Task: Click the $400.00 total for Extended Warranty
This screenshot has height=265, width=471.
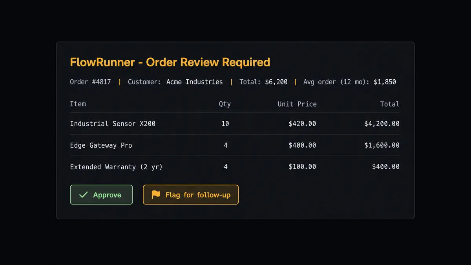Action: tap(386, 167)
